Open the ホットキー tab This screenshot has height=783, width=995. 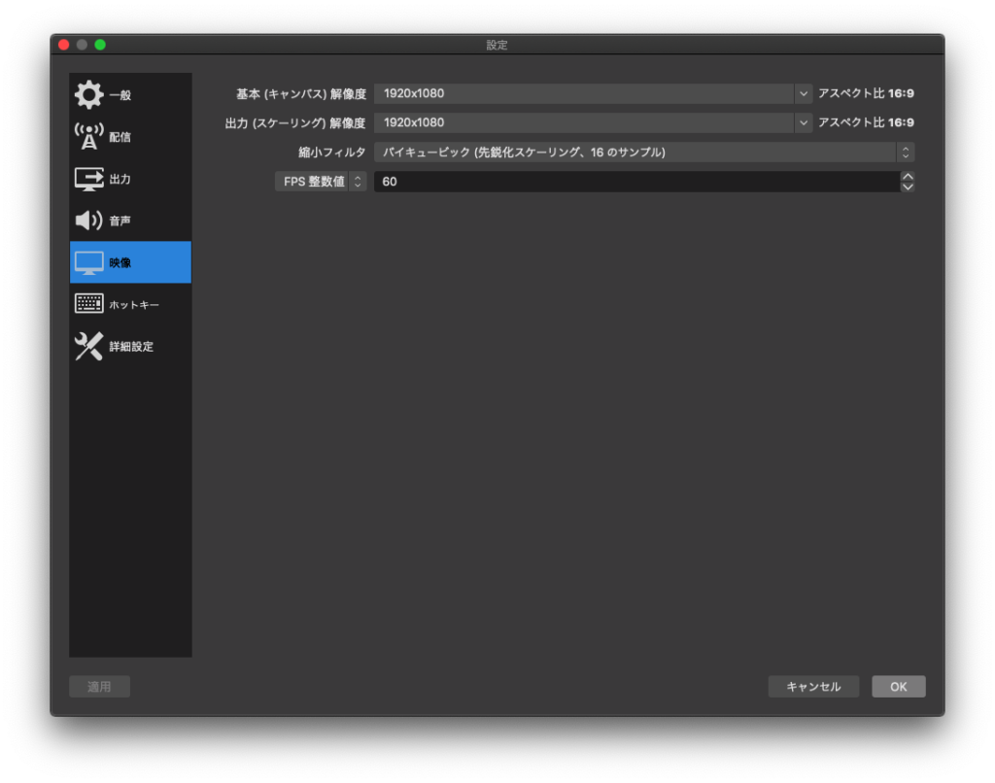tap(130, 305)
